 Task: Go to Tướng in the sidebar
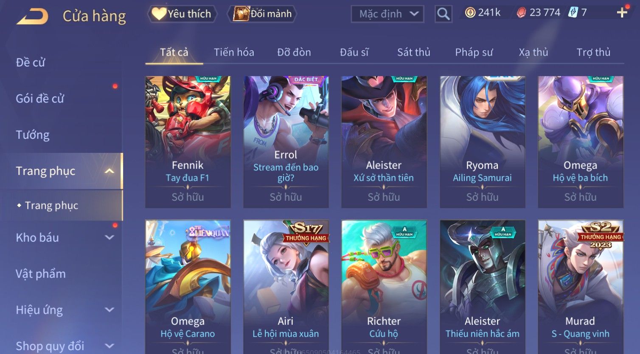[33, 135]
